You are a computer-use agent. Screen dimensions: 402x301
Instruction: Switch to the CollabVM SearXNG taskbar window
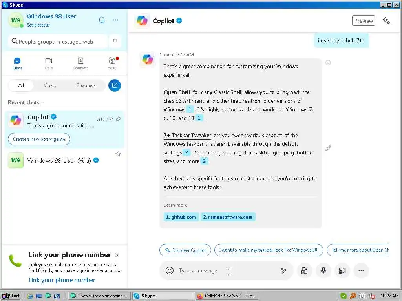[x=227, y=296]
